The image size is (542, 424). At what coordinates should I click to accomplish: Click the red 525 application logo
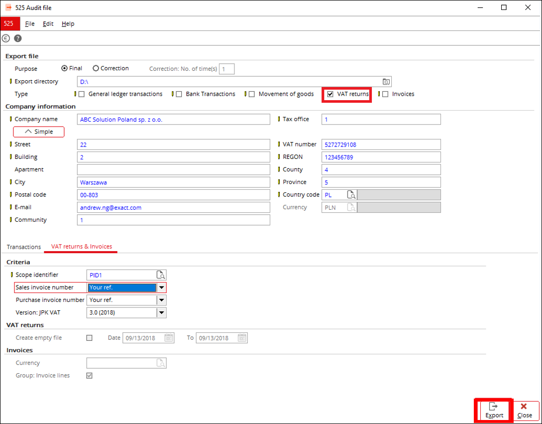tap(10, 23)
